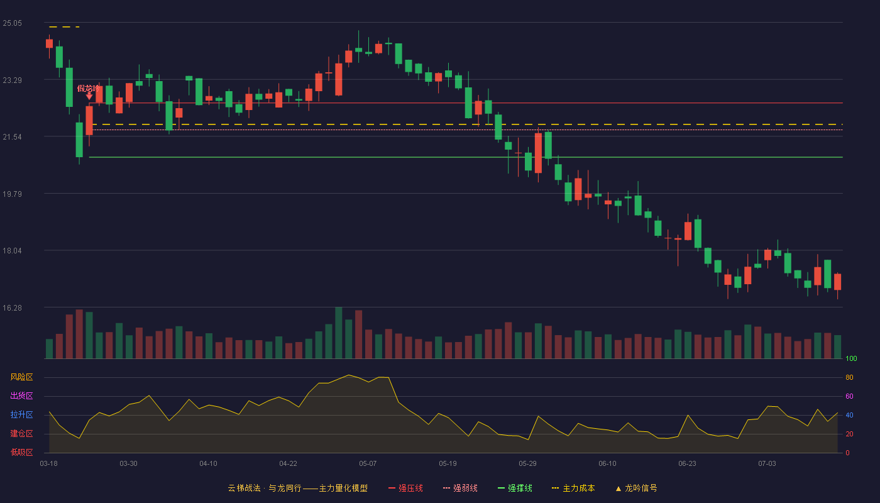Click the 假龙吟 signal label on chart

pyautogui.click(x=89, y=88)
